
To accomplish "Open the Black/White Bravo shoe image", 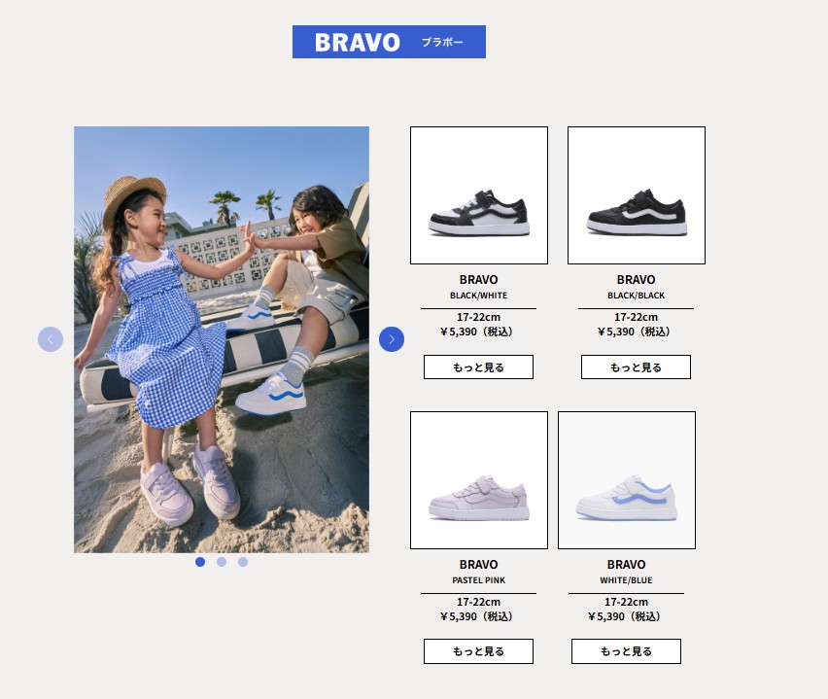I will click(479, 195).
